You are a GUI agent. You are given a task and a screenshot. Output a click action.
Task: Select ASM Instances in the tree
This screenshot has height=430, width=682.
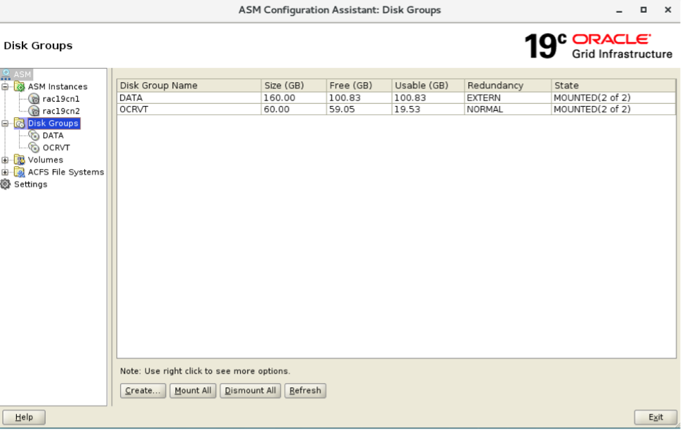pos(58,86)
